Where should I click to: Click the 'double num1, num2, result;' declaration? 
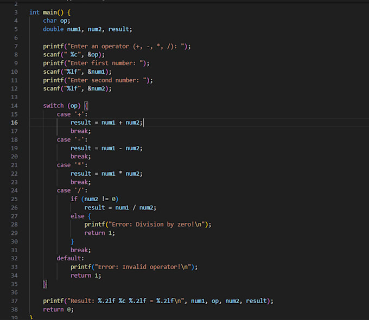pyautogui.click(x=87, y=29)
